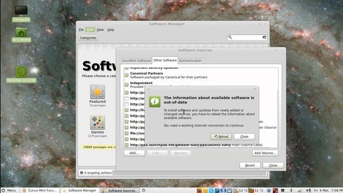This screenshot has height=193, width=343.
Task: Toggle the gwibber-daily ppa natty source checkbox
Action: pyautogui.click(x=126, y=145)
